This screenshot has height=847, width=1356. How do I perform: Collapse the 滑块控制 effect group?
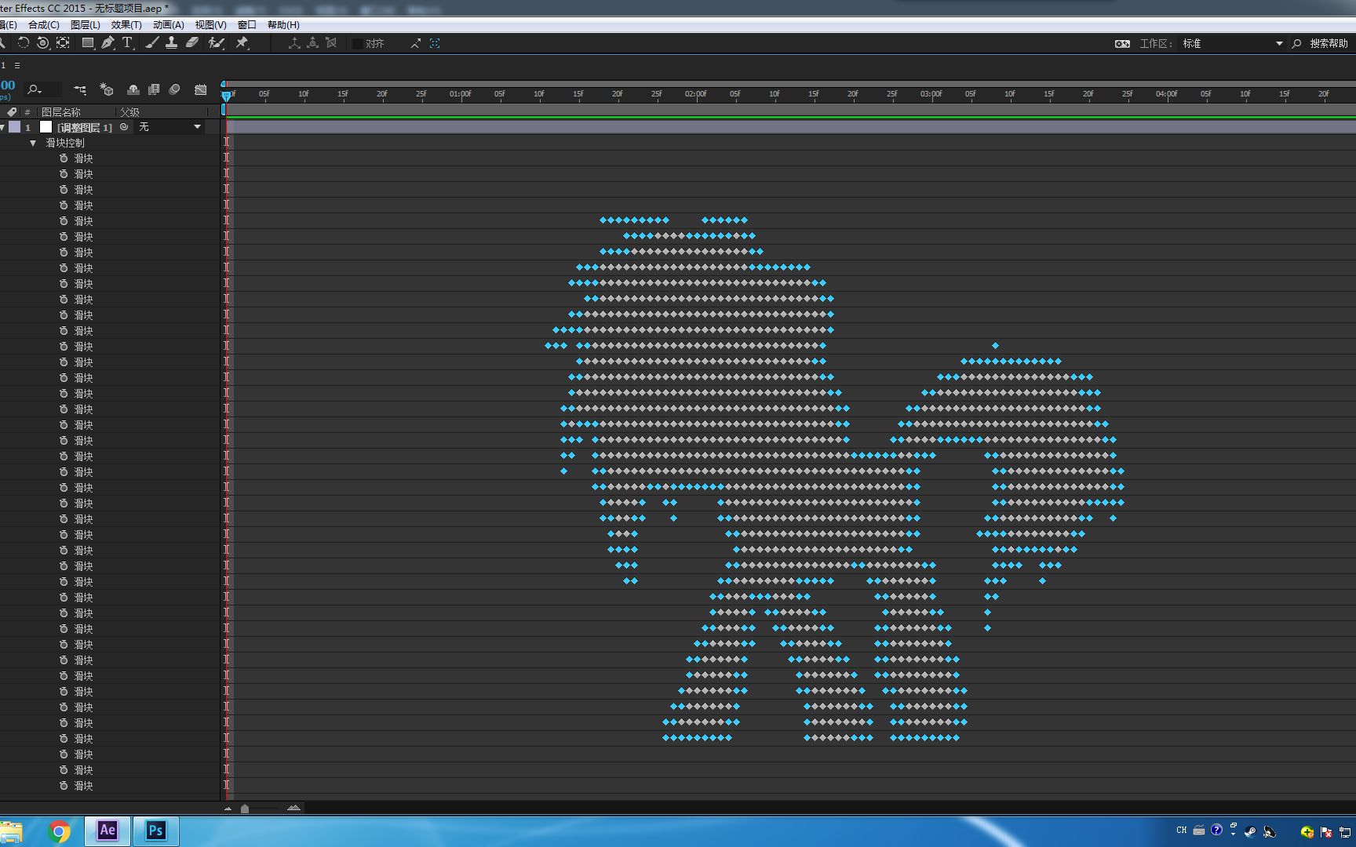tap(33, 143)
